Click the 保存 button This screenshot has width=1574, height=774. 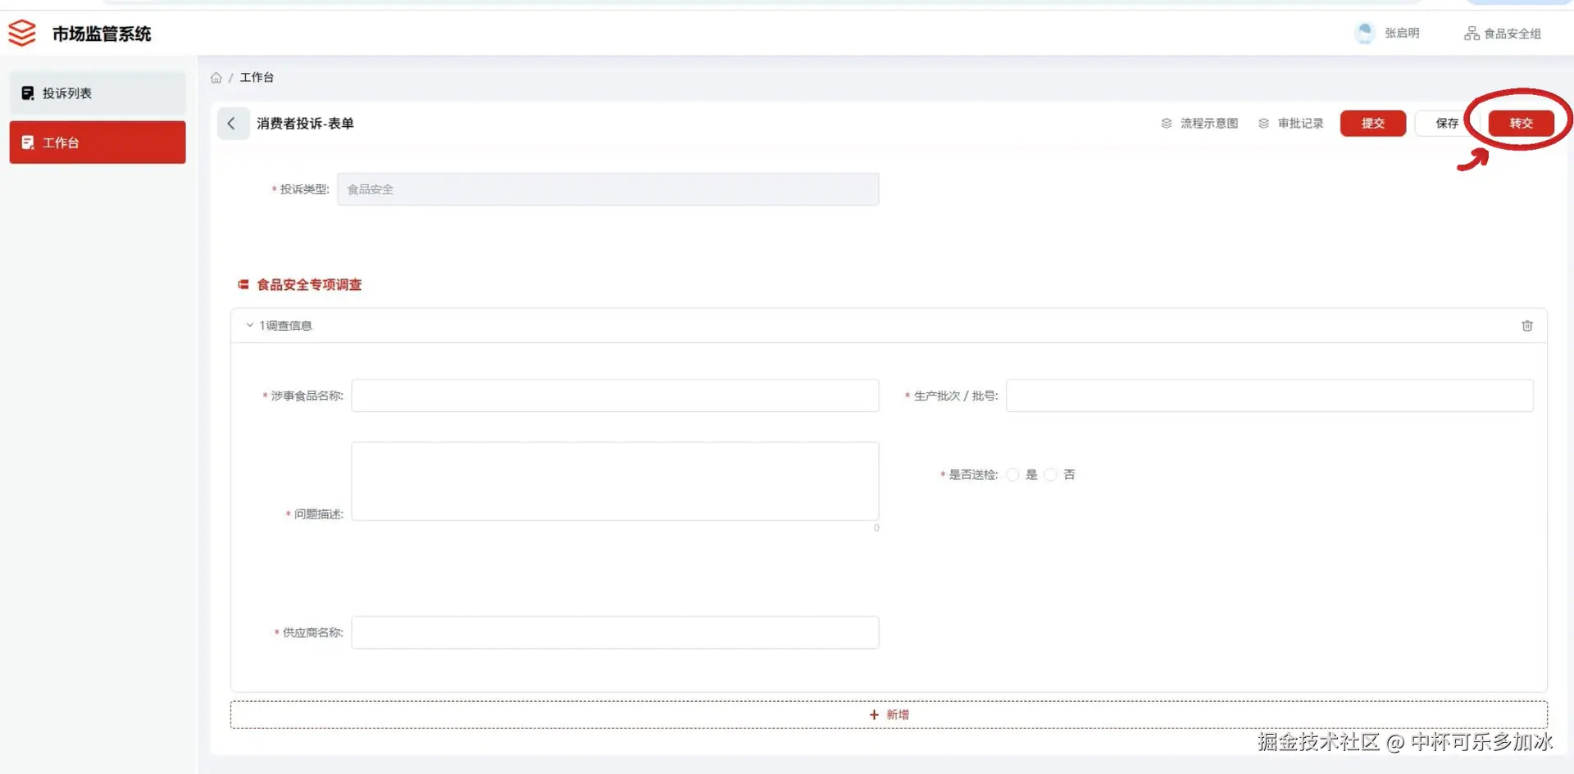point(1447,124)
